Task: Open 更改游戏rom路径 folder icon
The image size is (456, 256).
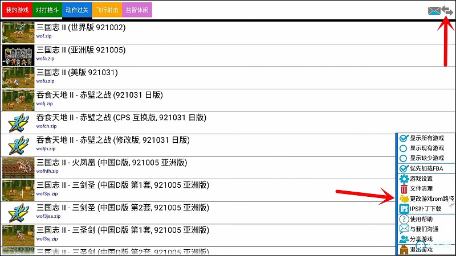Action: pos(404,199)
